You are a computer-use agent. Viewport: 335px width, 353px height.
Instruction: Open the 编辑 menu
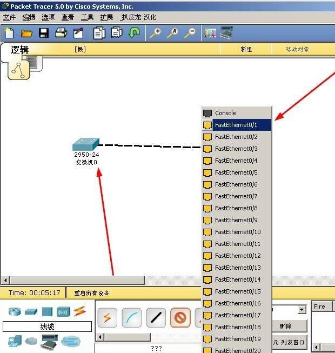29,17
